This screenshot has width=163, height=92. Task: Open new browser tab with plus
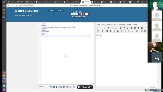pyautogui.click(x=130, y=2)
